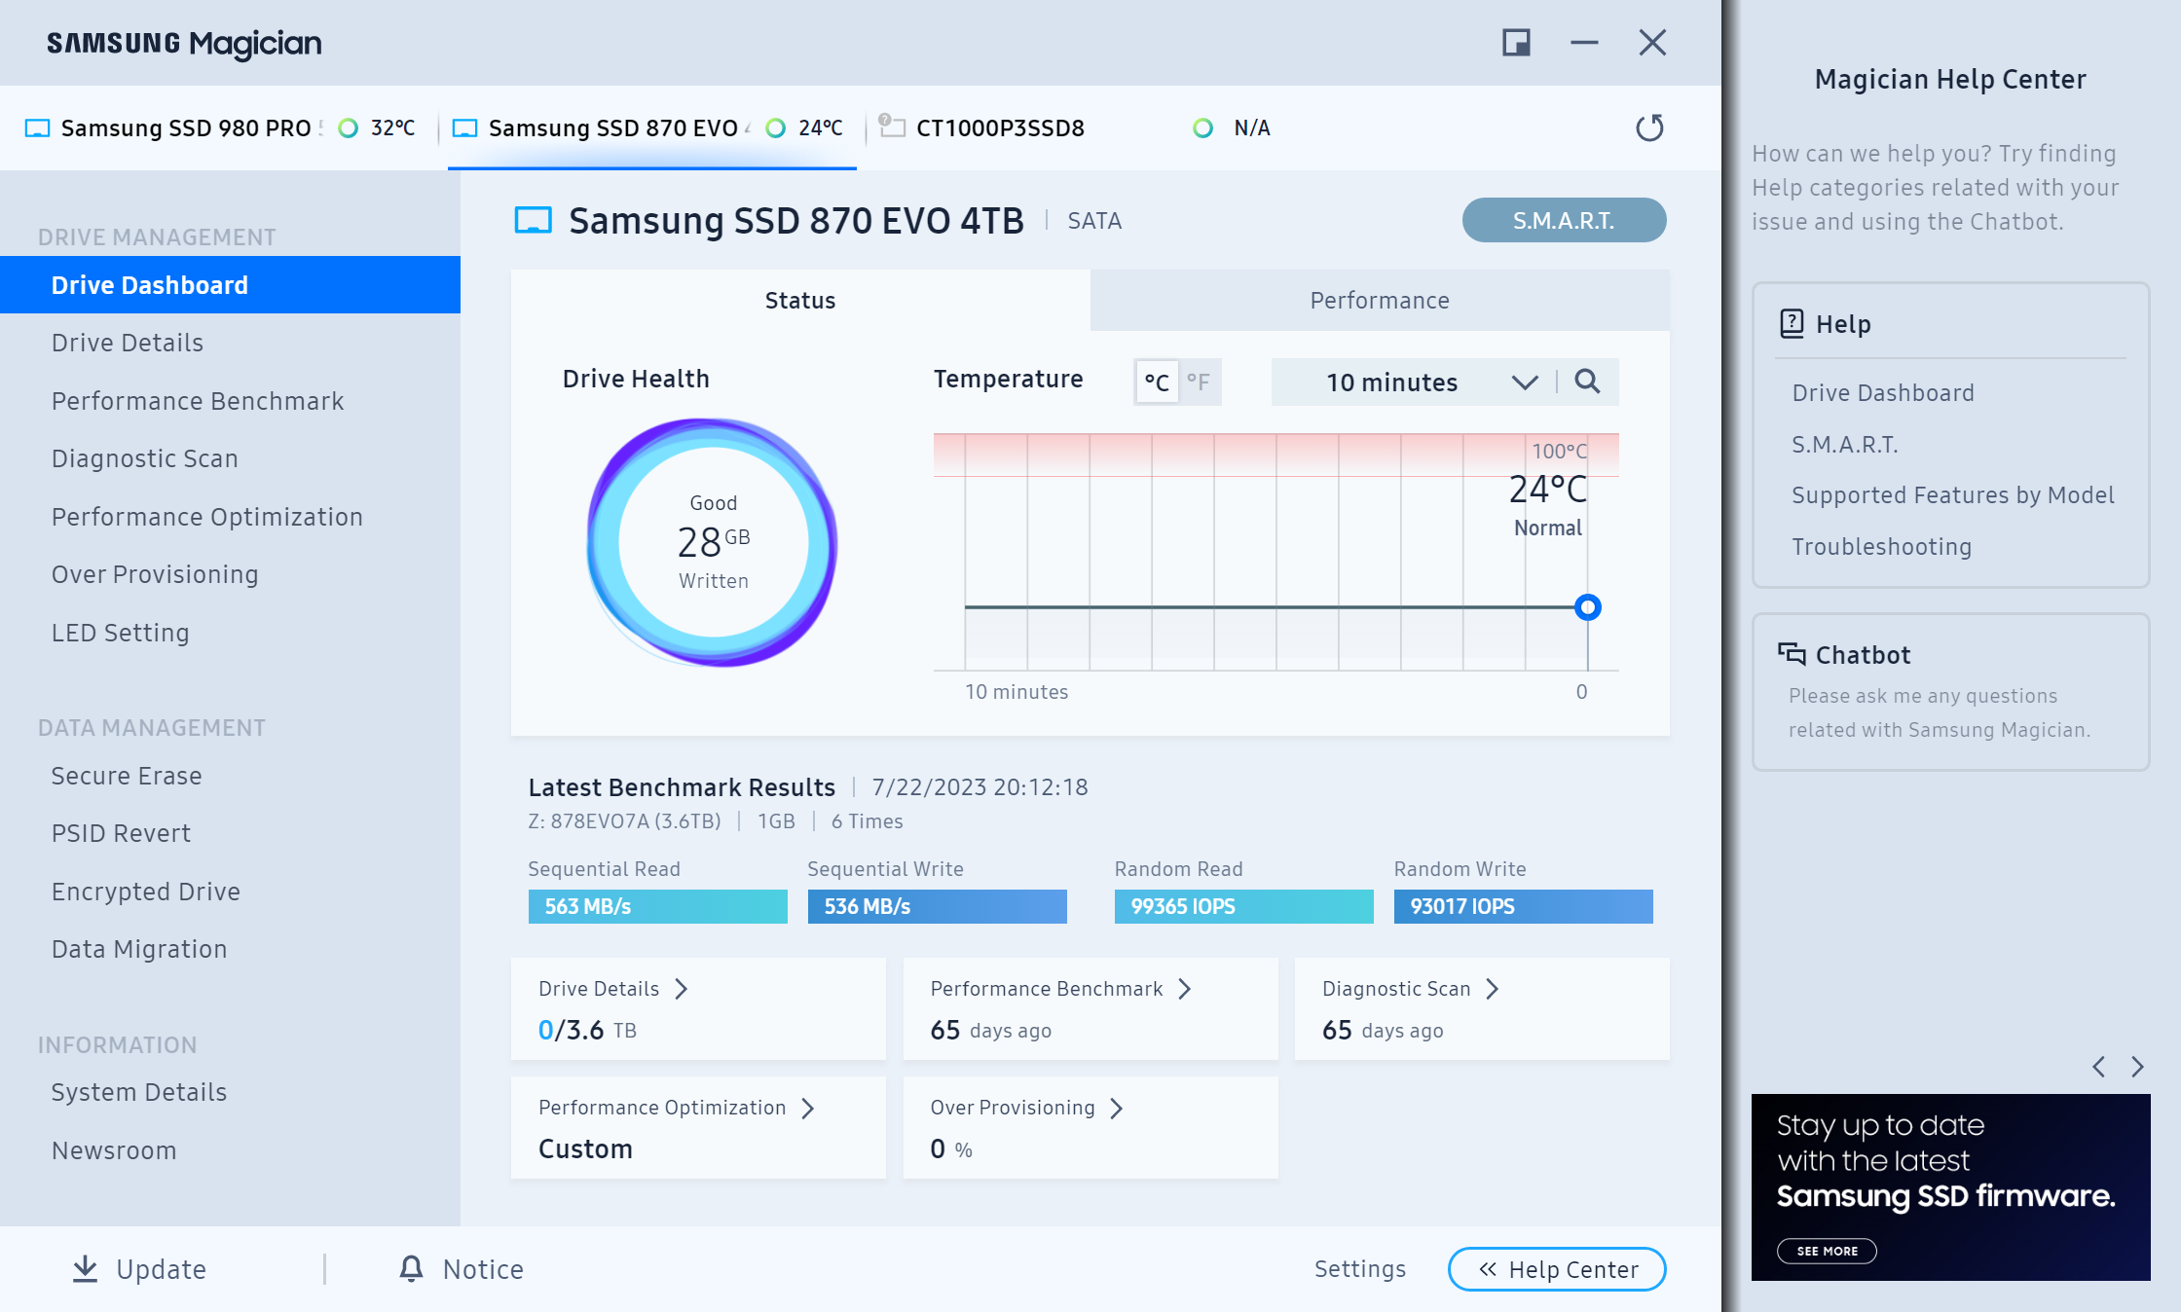Image resolution: width=2181 pixels, height=1312 pixels.
Task: Click SEE MORE on firmware banner
Action: (x=1827, y=1251)
